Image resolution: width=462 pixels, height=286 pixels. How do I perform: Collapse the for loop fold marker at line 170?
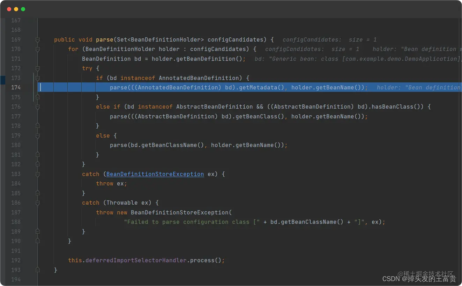click(38, 49)
